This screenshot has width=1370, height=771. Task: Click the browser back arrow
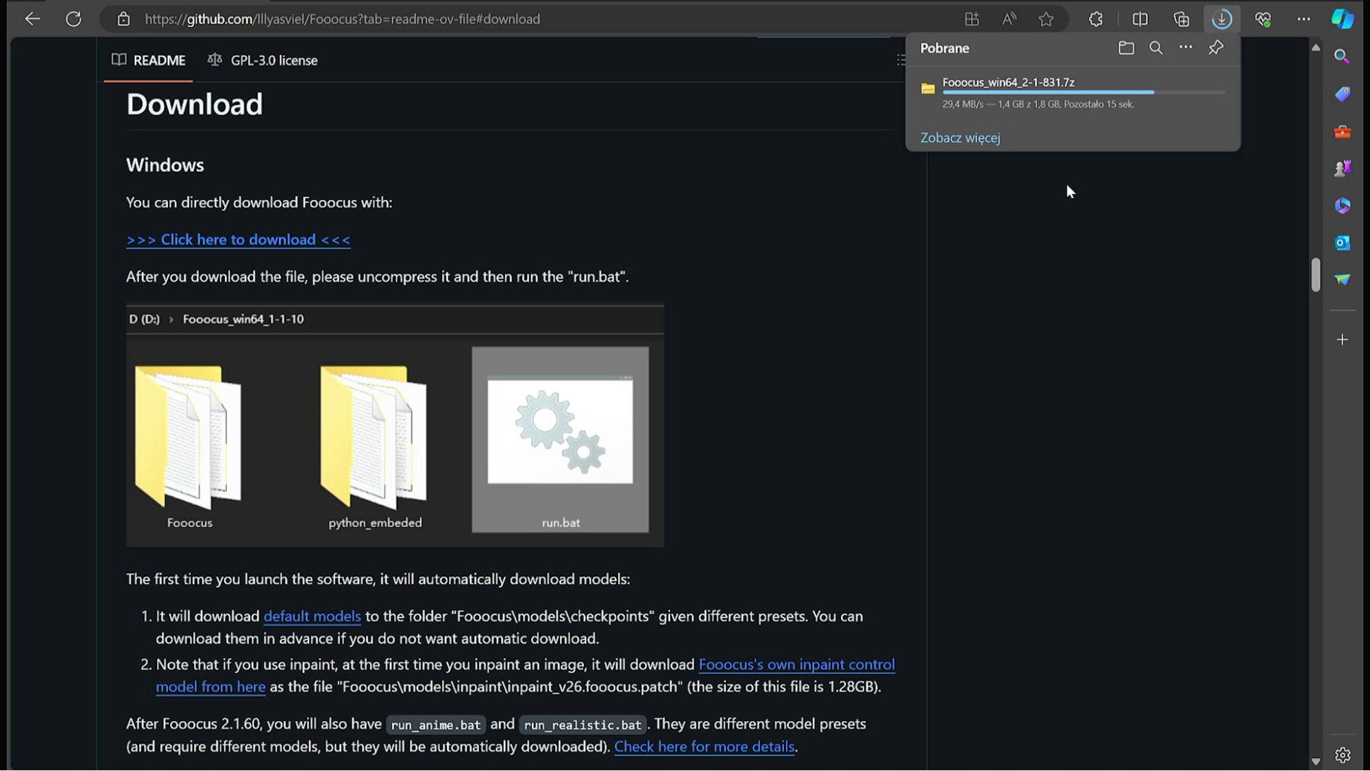[x=32, y=19]
